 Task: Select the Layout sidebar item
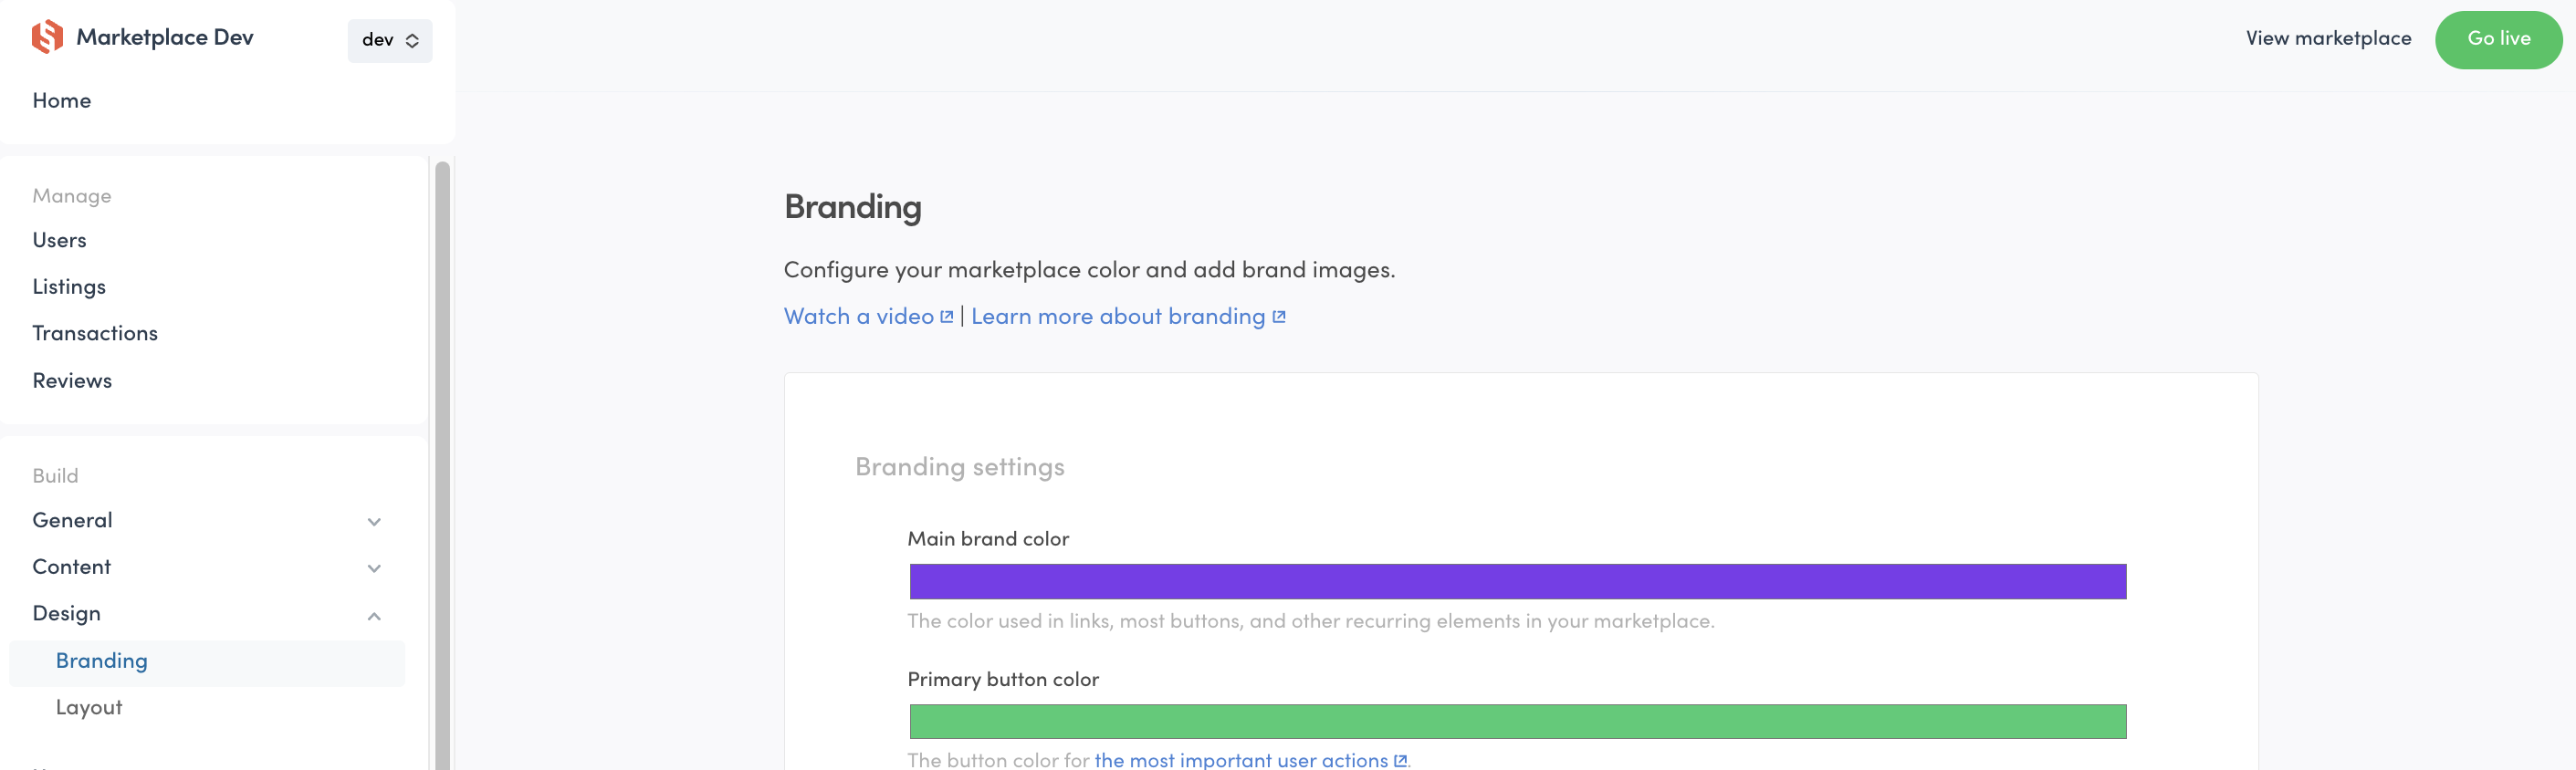pos(89,708)
